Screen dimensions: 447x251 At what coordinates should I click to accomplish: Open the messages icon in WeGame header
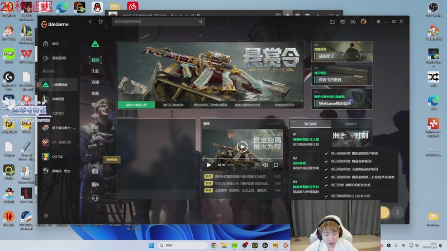point(343,22)
